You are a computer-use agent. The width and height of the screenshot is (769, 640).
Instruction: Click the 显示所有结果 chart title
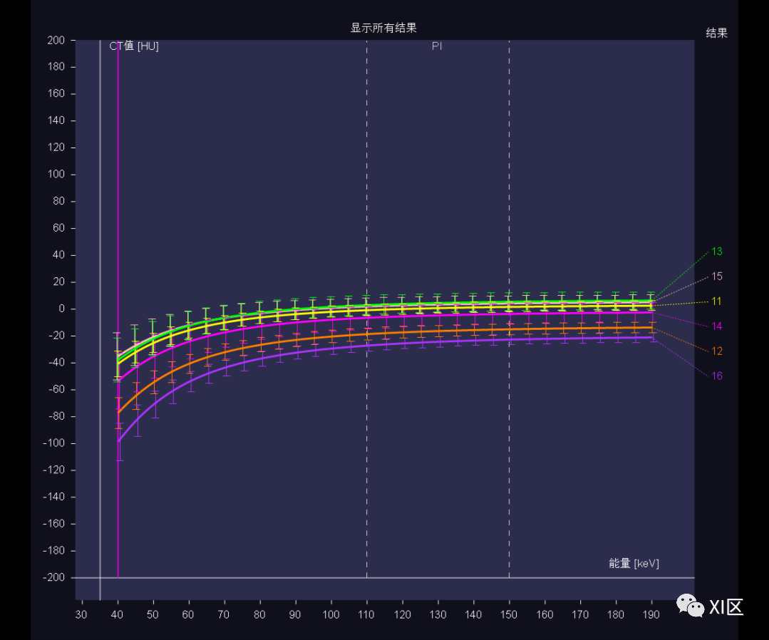point(383,28)
